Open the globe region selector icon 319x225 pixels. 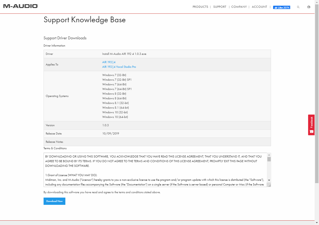tap(309, 7)
